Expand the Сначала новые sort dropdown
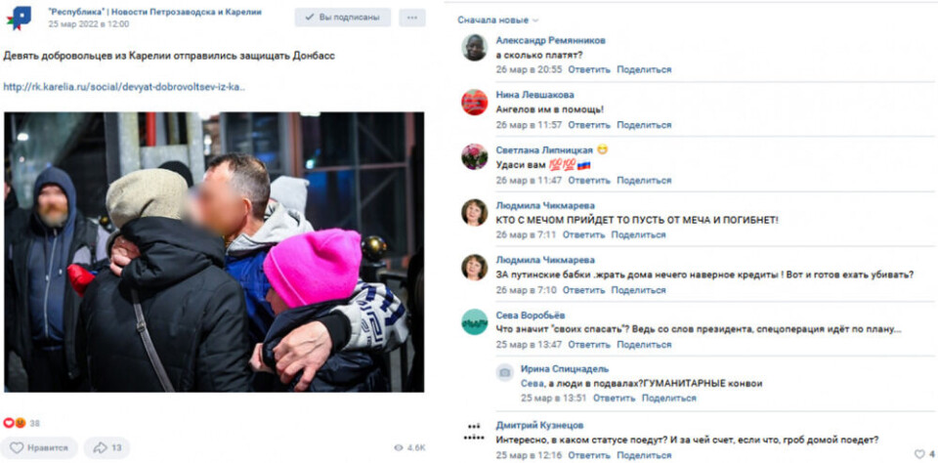This screenshot has height=463, width=938. 497,20
